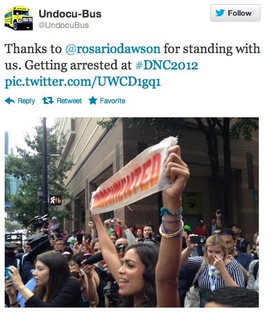274x314 pixels.
Task: Click the Twitter bird icon in Follow button
Action: (220, 13)
